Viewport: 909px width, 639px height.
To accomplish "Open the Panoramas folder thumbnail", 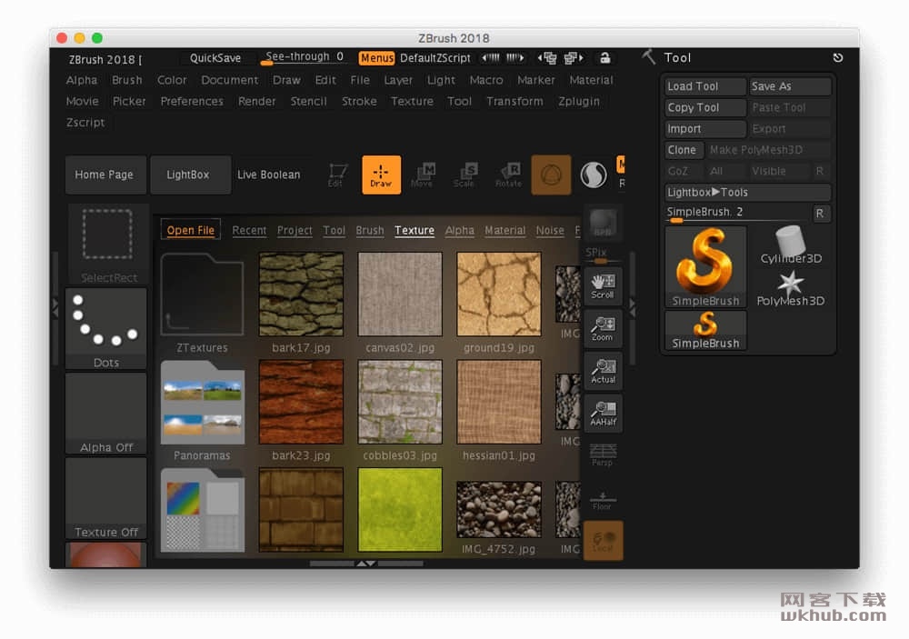I will point(203,402).
